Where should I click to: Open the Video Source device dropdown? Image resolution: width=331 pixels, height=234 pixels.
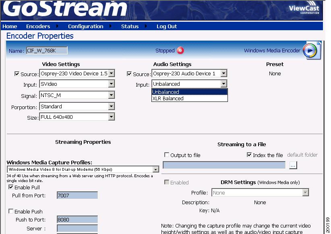(112, 73)
